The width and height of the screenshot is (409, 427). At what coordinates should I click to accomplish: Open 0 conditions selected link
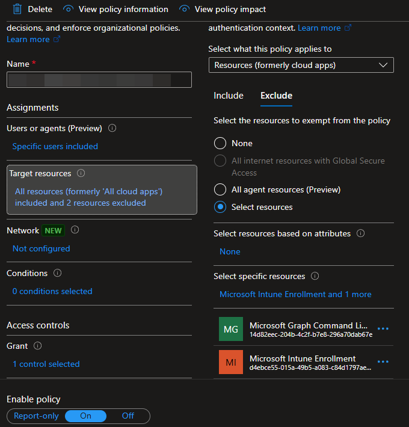click(52, 292)
